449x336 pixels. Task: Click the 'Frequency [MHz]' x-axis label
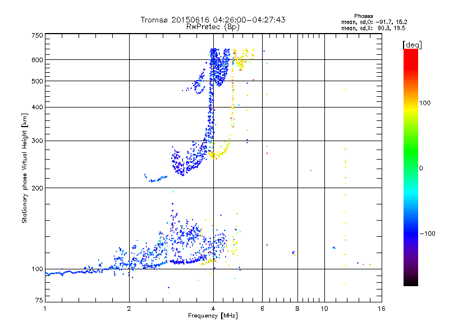213,316
